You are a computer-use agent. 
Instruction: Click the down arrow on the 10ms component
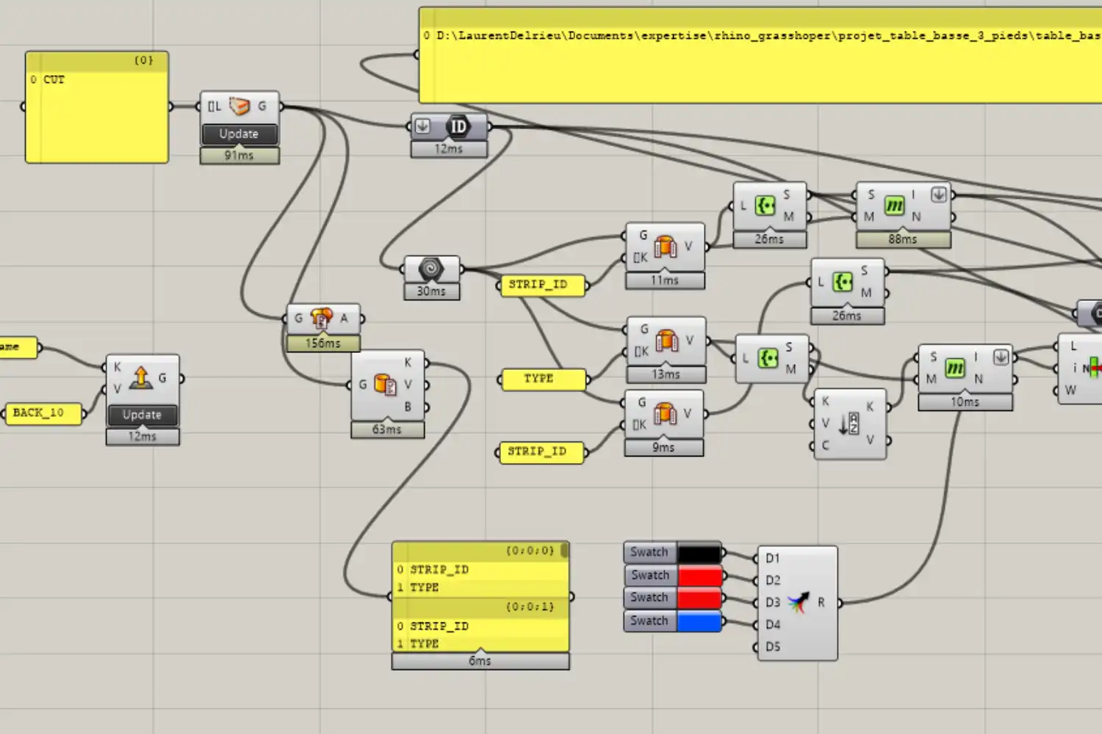tap(1001, 357)
